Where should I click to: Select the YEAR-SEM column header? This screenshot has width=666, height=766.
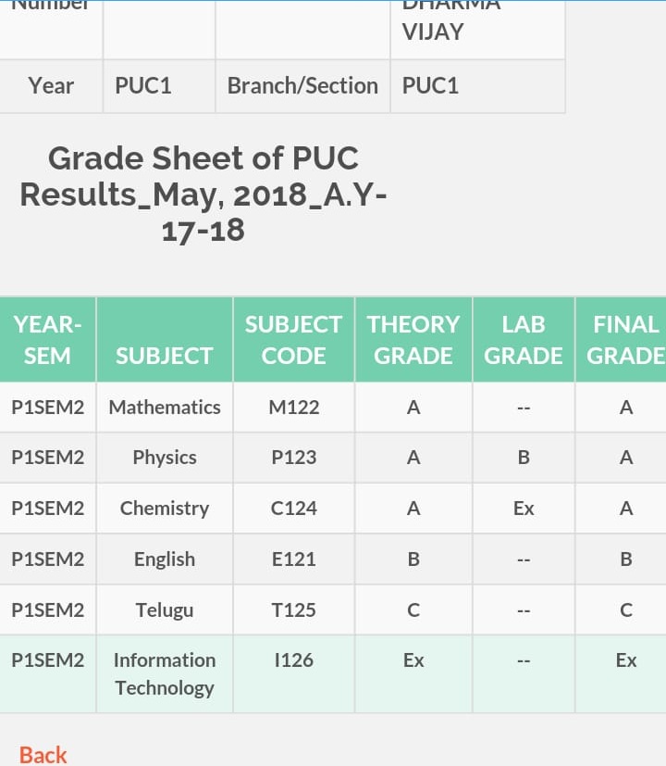(x=48, y=340)
